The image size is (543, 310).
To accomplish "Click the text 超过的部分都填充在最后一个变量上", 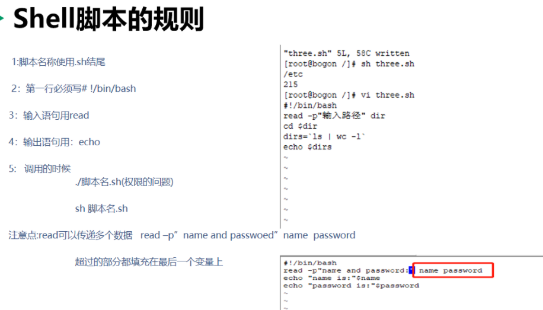I will point(149,262).
